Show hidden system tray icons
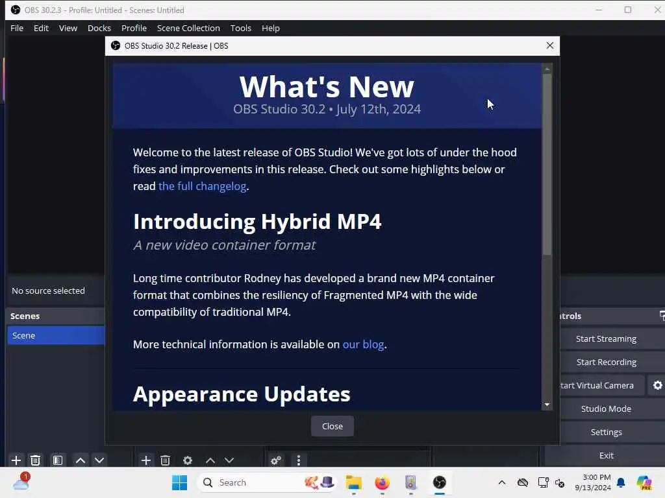The image size is (665, 498). (502, 482)
